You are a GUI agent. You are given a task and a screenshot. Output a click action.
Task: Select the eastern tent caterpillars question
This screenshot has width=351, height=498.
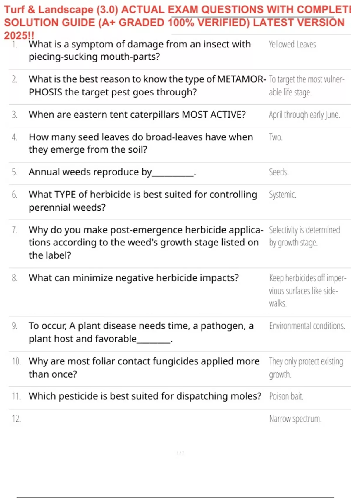pos(137,115)
